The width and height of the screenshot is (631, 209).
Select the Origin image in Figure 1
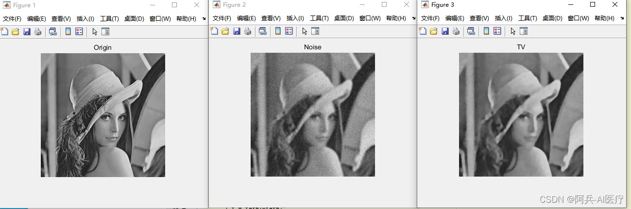(x=103, y=115)
